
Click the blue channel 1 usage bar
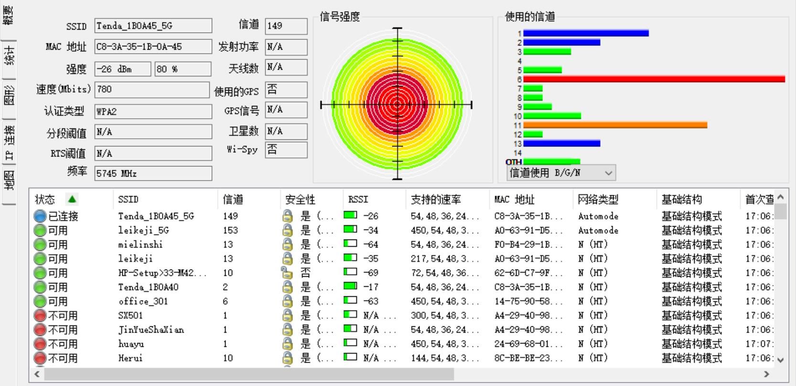586,33
